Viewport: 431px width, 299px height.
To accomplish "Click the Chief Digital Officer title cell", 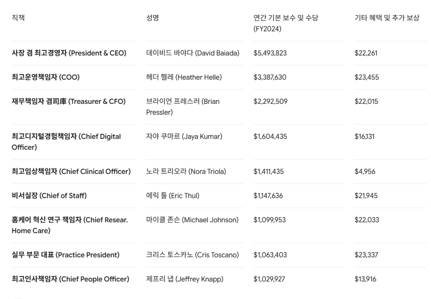I will click(x=66, y=142).
